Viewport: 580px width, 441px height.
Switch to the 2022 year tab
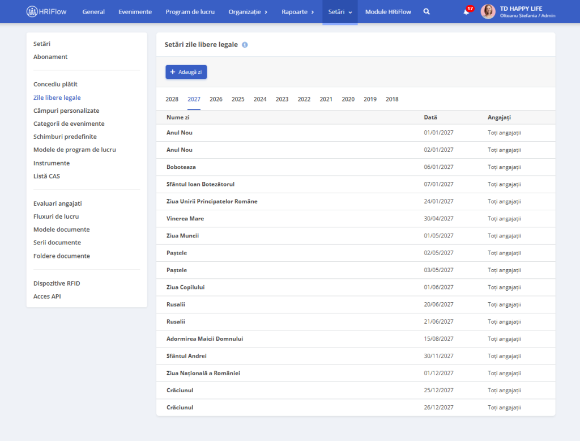304,99
